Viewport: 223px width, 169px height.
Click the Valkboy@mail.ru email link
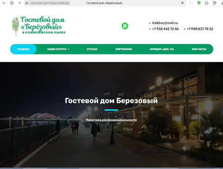tap(165, 23)
